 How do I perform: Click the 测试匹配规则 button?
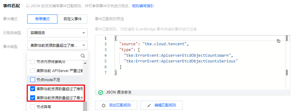[116, 105]
